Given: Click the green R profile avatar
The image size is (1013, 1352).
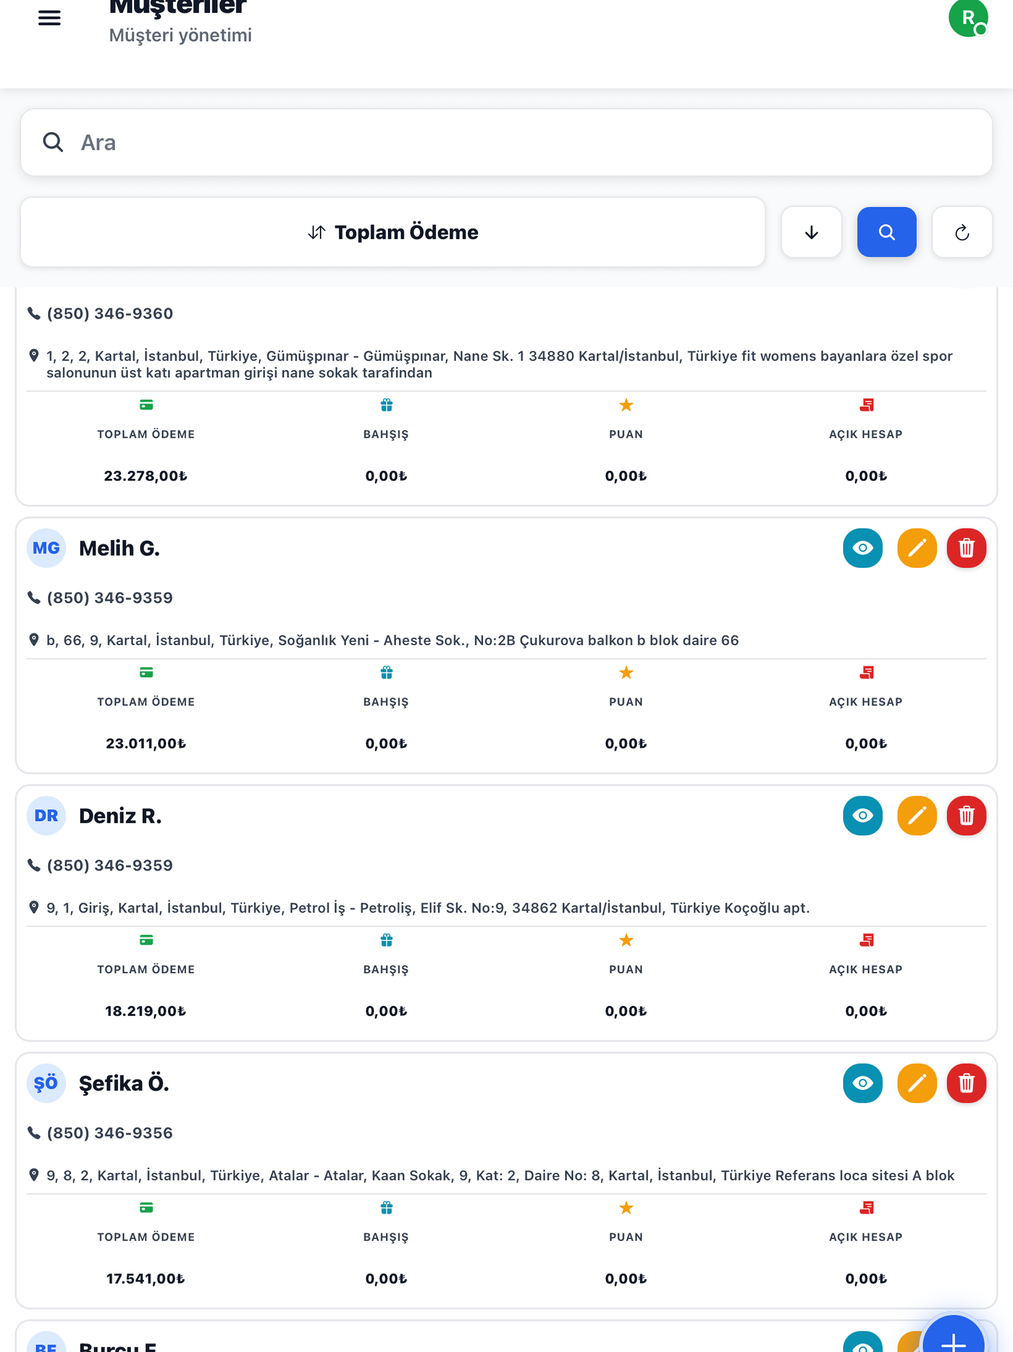Looking at the screenshot, I should point(968,18).
